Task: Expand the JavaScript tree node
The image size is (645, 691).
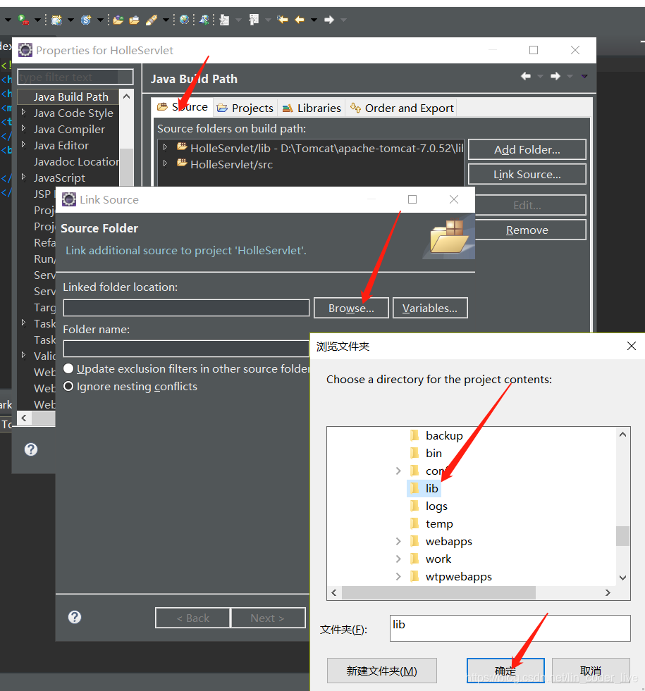Action: pos(24,178)
